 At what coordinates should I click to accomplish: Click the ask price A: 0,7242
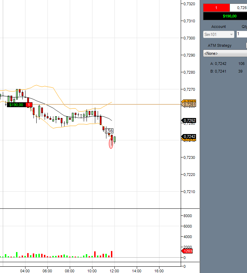click(218, 64)
